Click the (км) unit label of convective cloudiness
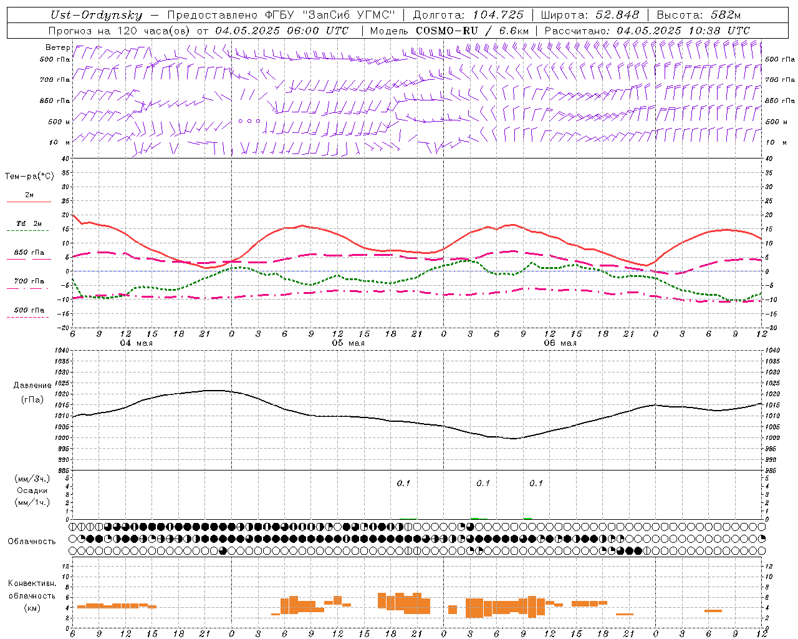Image resolution: width=798 pixels, height=639 pixels. coord(32,608)
